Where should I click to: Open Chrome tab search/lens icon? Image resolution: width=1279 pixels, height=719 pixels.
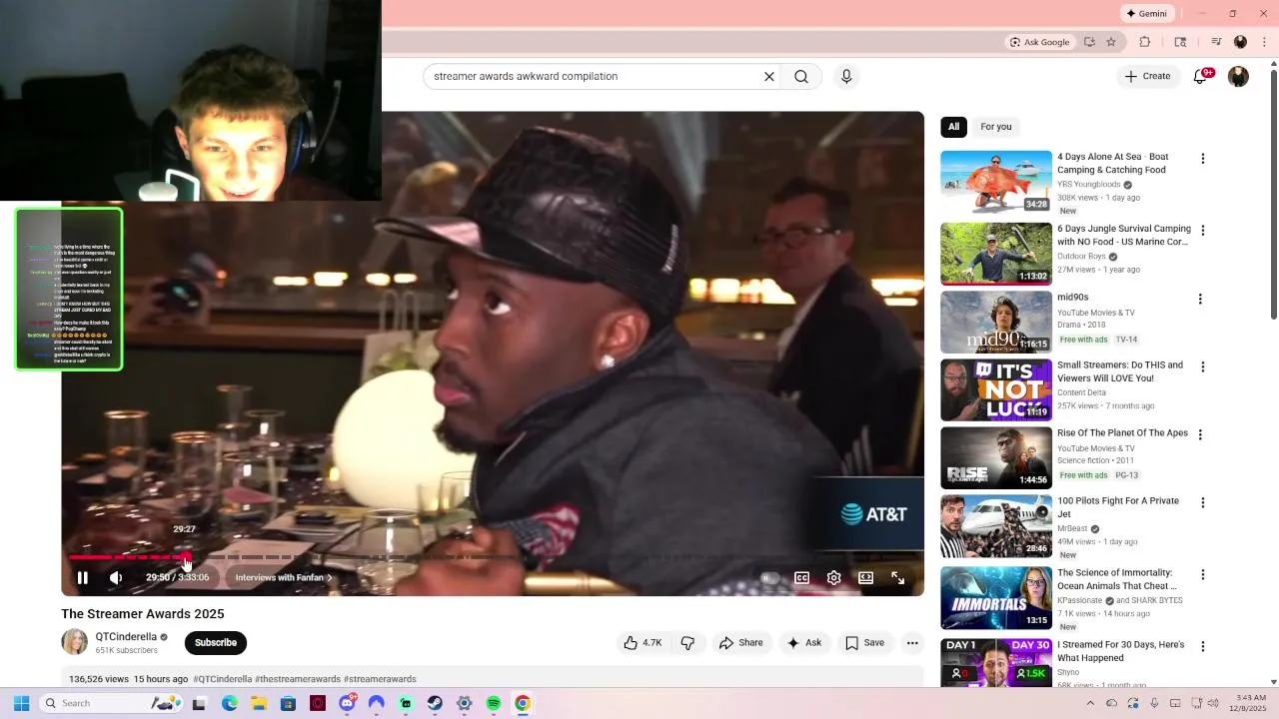[1180, 42]
